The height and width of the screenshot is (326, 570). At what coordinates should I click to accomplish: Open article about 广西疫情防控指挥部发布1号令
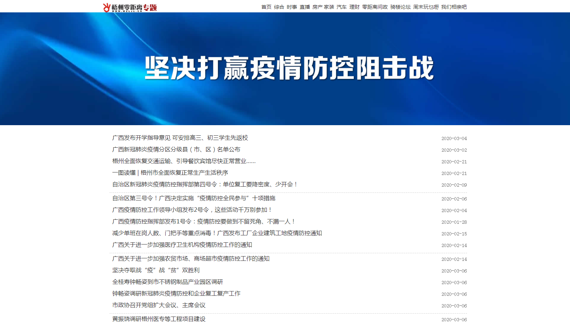pyautogui.click(x=203, y=222)
